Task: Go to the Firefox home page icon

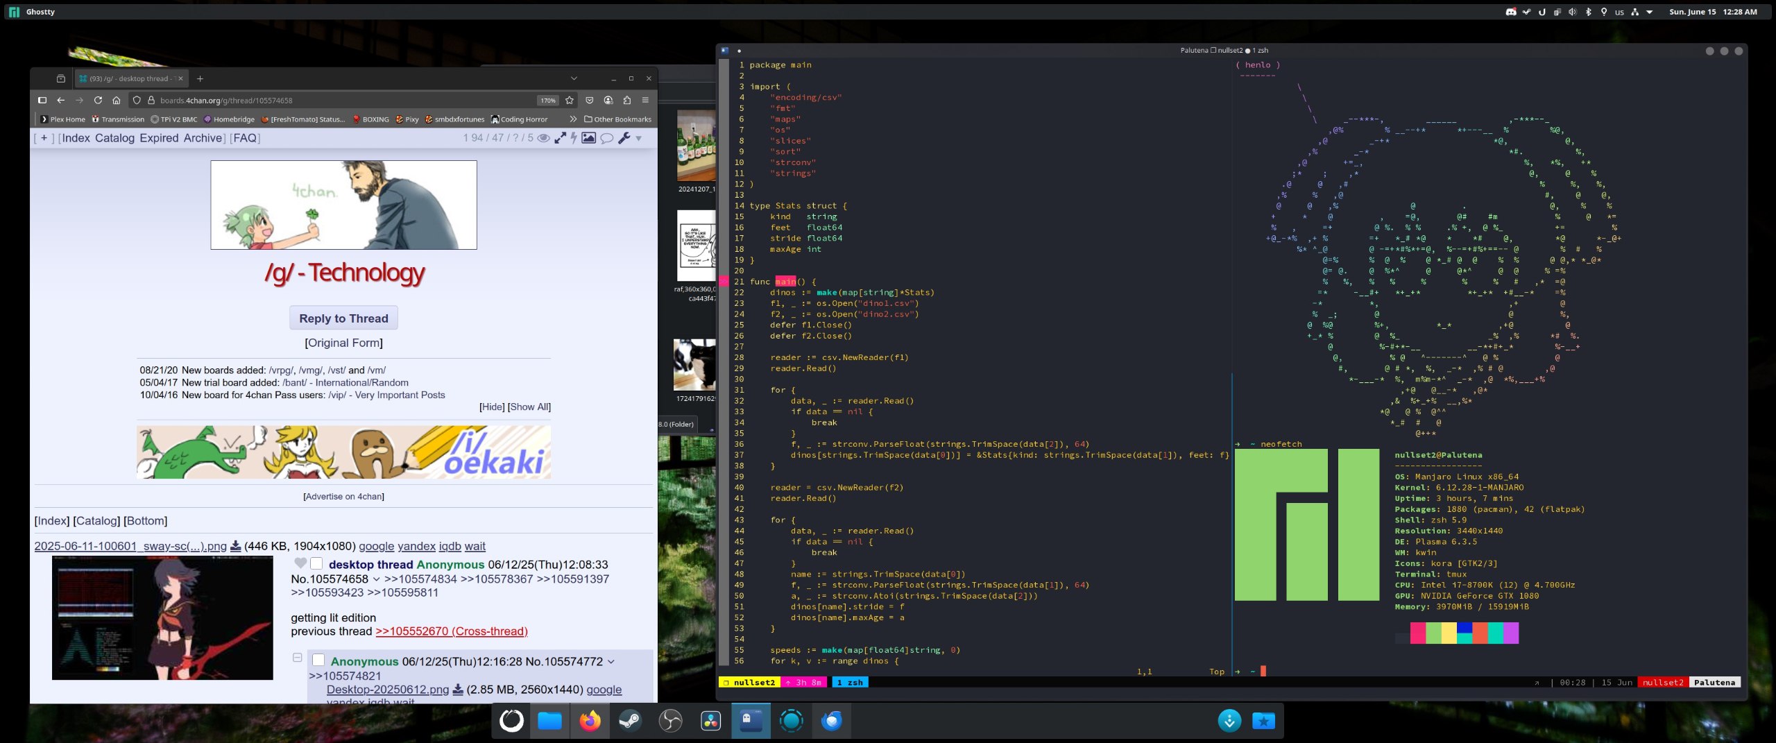Action: click(x=117, y=100)
